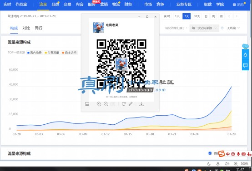Click the 统计时间 2019-03-23 ~ 2019-03-29 text
The height and width of the screenshot is (171, 252).
[x=31, y=16]
